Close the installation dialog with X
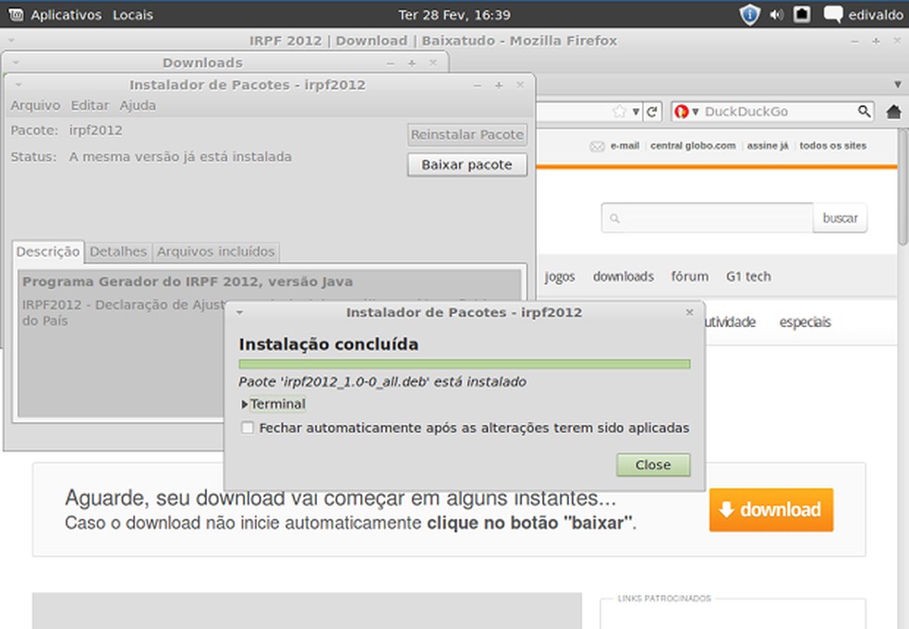This screenshot has height=629, width=909. (689, 312)
